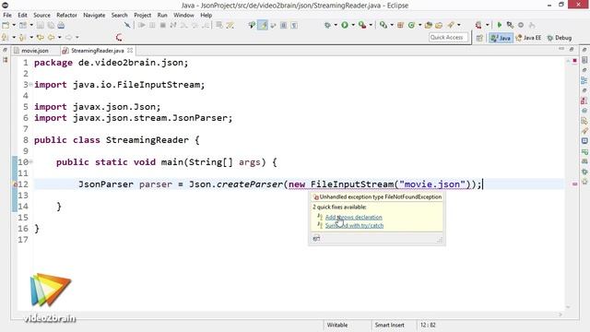Click the StreamingReader class name in code
This screenshot has width=590, height=332.
[147, 140]
